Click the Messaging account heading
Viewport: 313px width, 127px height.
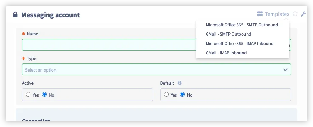[x=50, y=15]
